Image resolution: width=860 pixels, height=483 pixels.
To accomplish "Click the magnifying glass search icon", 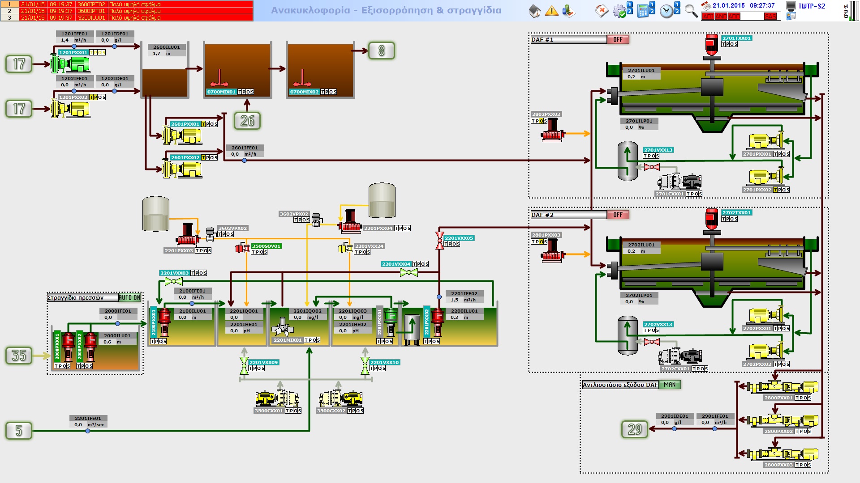I will 691,11.
